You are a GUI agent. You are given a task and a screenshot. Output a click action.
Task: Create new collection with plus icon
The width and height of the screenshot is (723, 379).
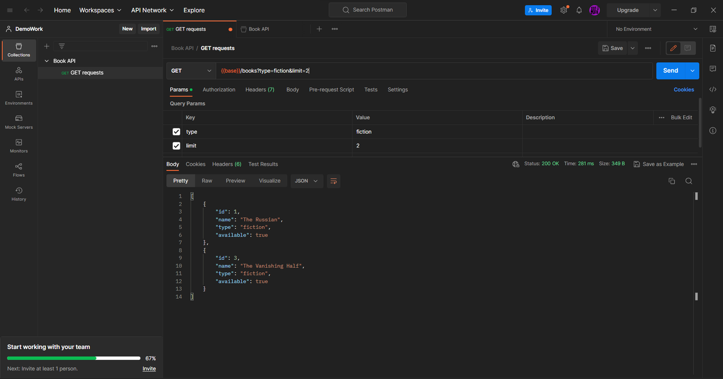tap(47, 46)
